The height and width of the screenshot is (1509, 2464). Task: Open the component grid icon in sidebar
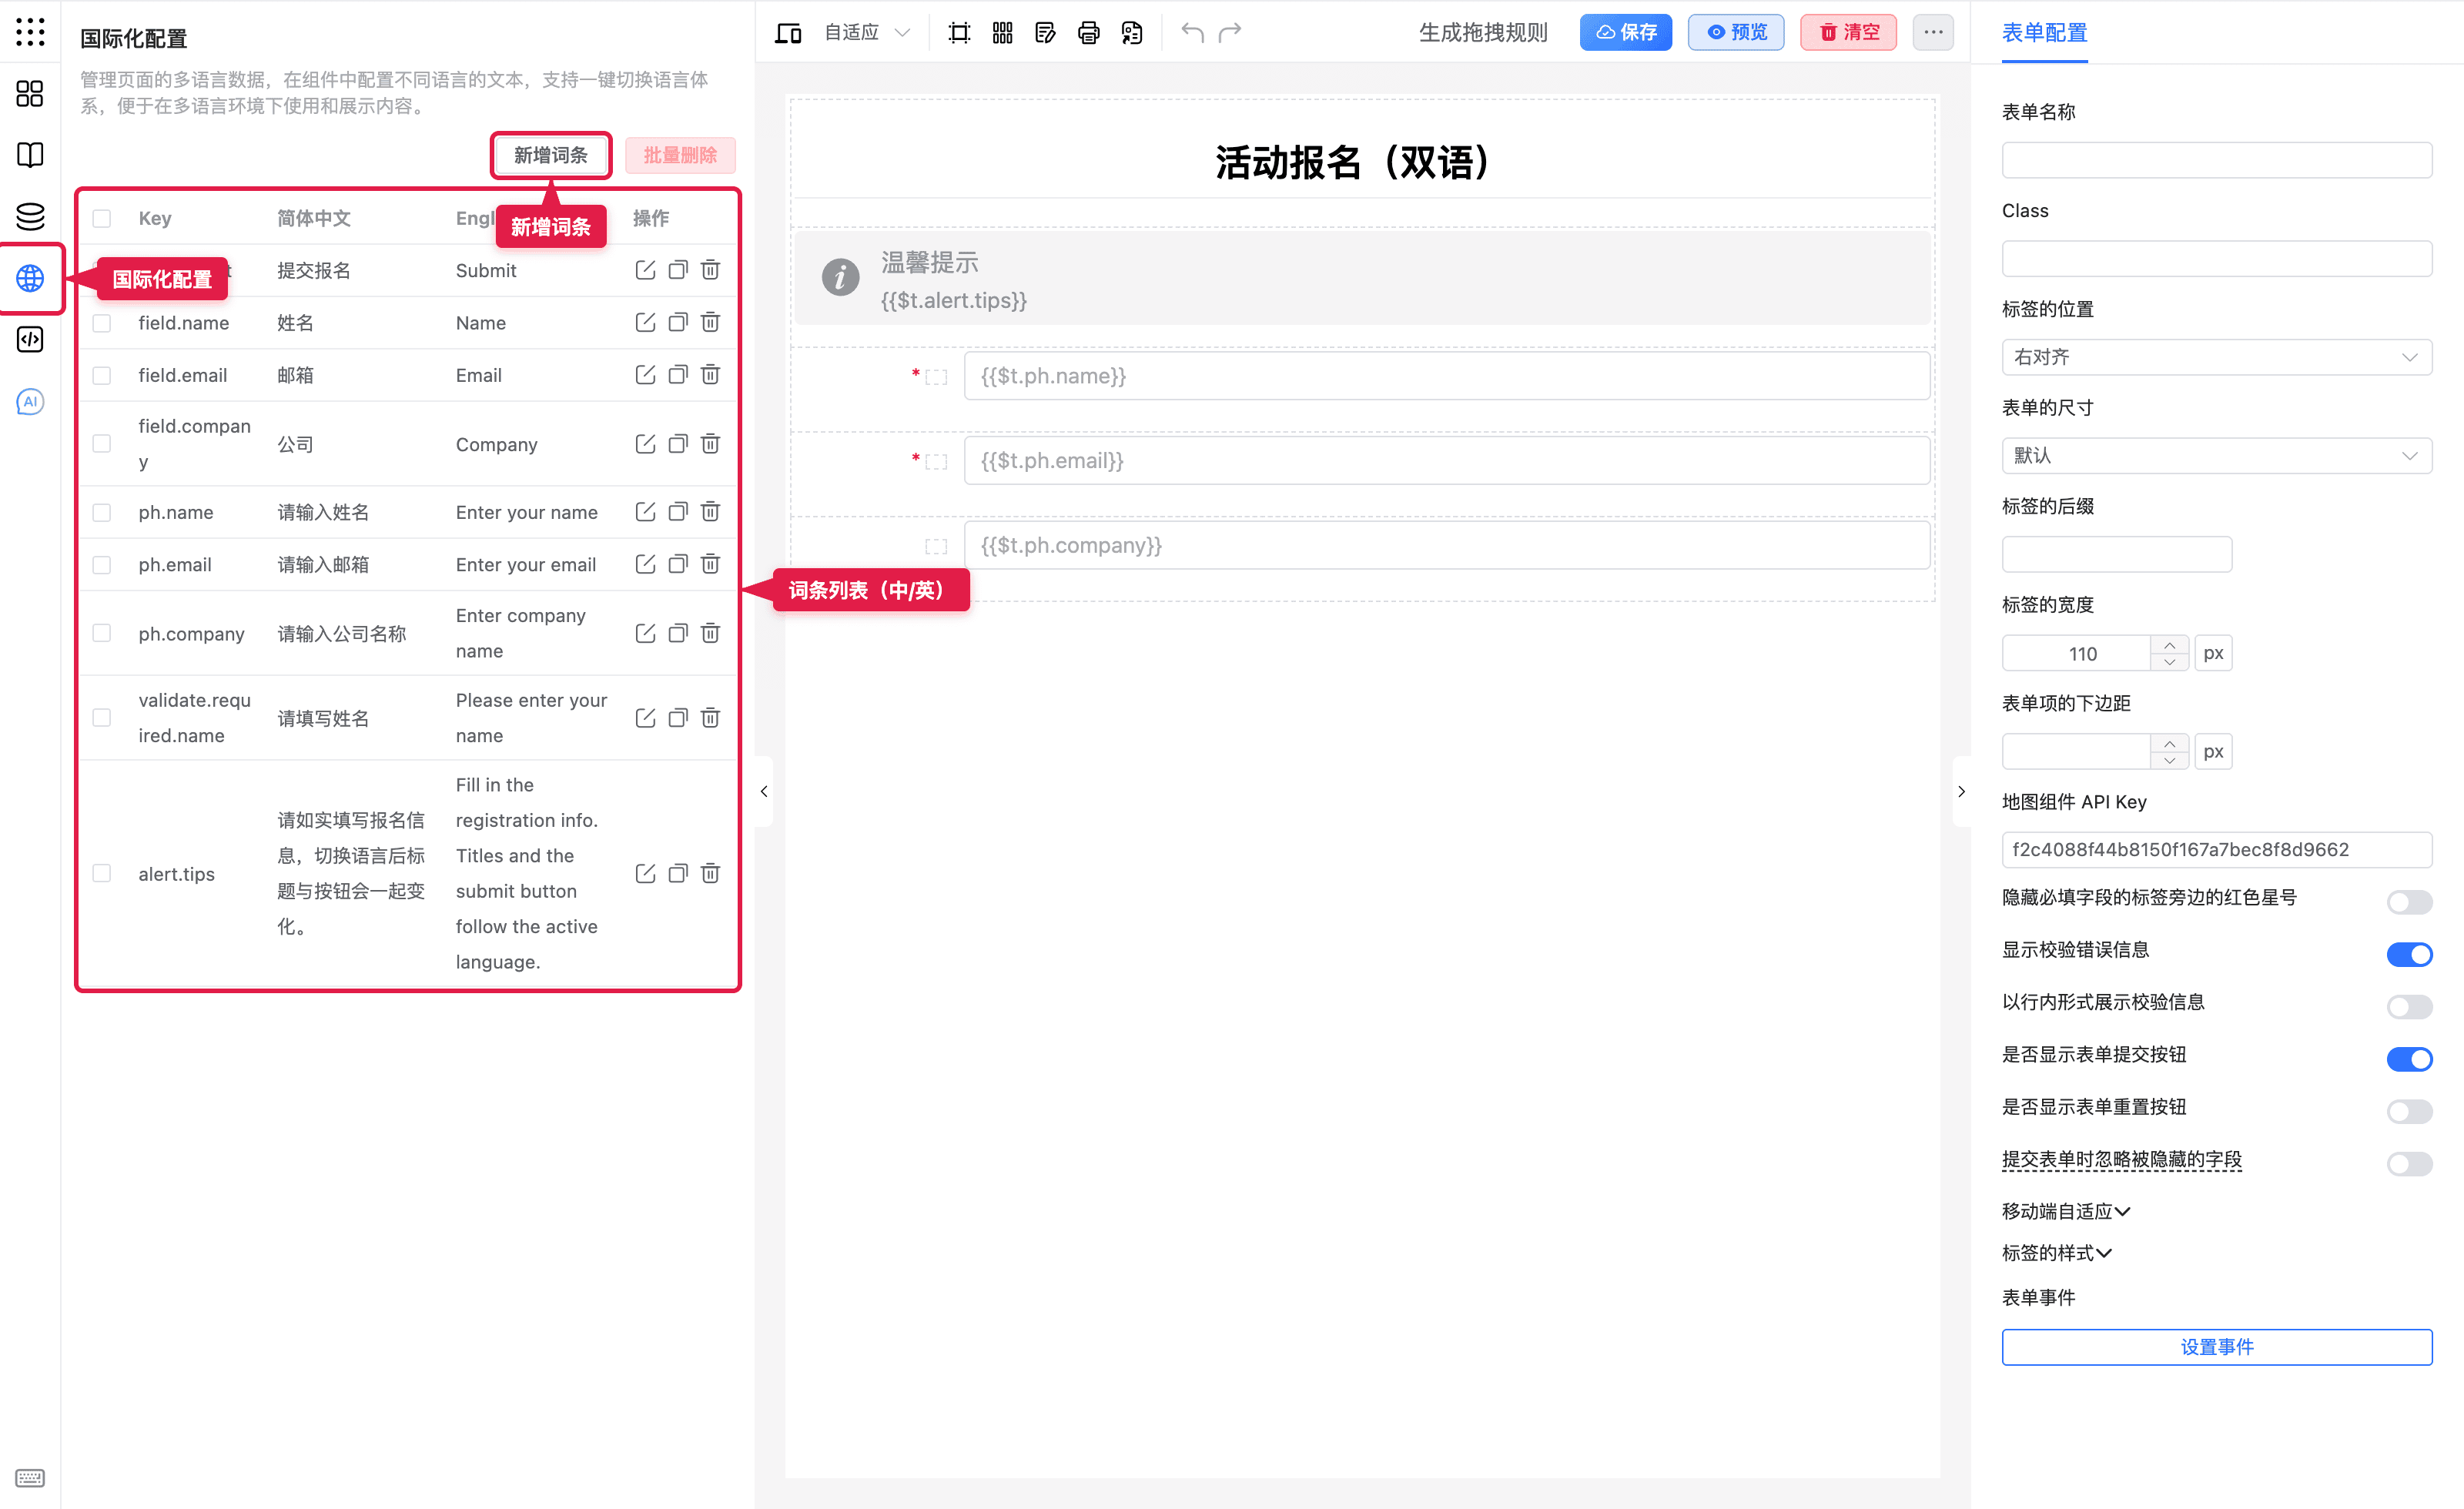pyautogui.click(x=30, y=93)
